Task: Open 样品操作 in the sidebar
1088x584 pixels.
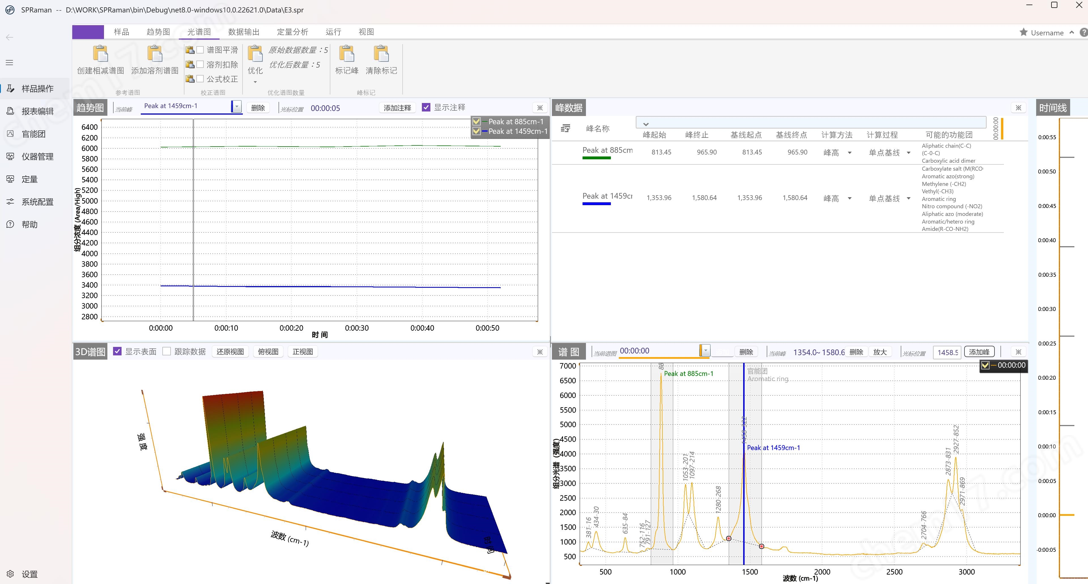Action: point(35,89)
